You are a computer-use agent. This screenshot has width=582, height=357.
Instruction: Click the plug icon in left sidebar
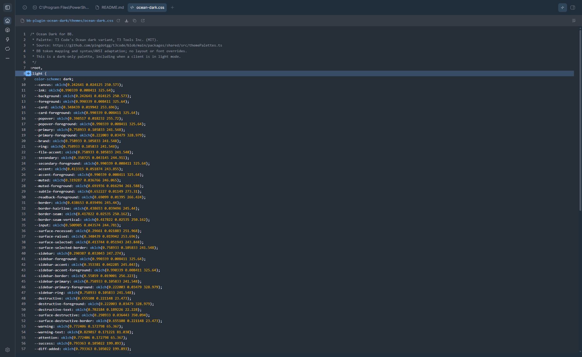8,30
